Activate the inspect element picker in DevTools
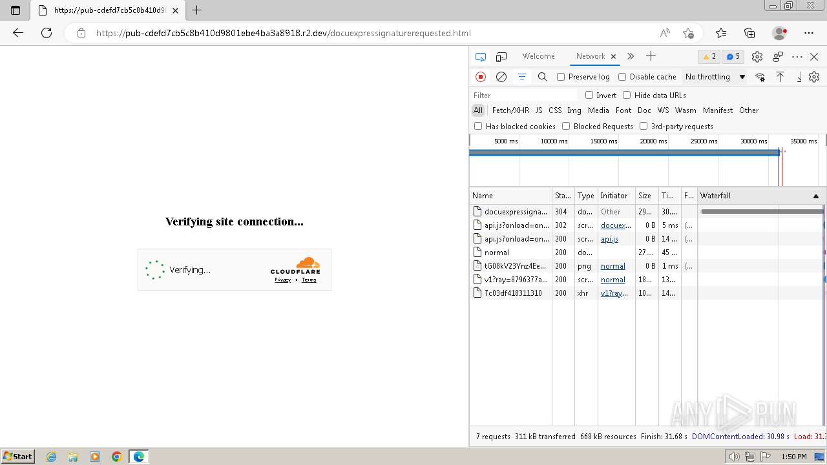The image size is (827, 465). [480, 57]
